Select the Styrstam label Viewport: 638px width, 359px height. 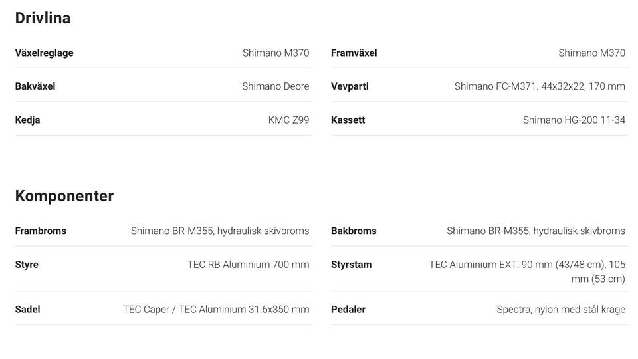tap(351, 265)
